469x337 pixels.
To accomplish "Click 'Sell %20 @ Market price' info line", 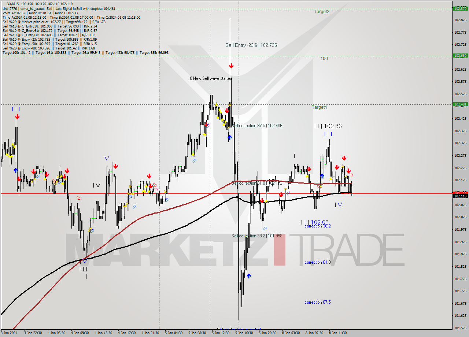I will [x=54, y=22].
